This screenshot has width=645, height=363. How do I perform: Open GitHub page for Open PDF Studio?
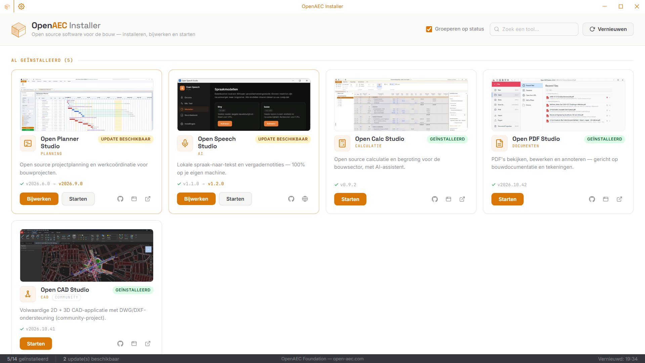[x=592, y=199]
